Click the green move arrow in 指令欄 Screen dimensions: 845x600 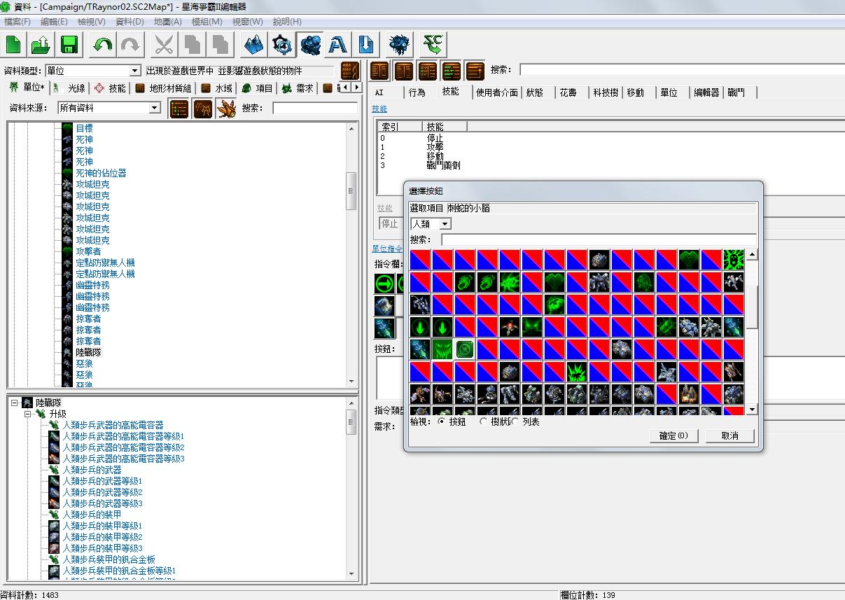[384, 284]
